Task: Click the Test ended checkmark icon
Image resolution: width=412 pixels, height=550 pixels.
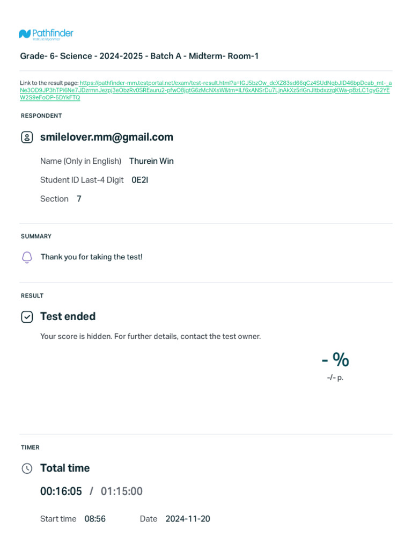Action: (x=27, y=317)
